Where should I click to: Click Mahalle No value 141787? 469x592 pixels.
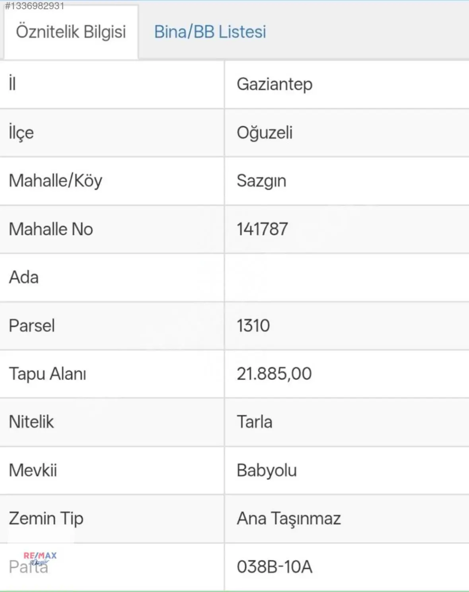click(262, 229)
